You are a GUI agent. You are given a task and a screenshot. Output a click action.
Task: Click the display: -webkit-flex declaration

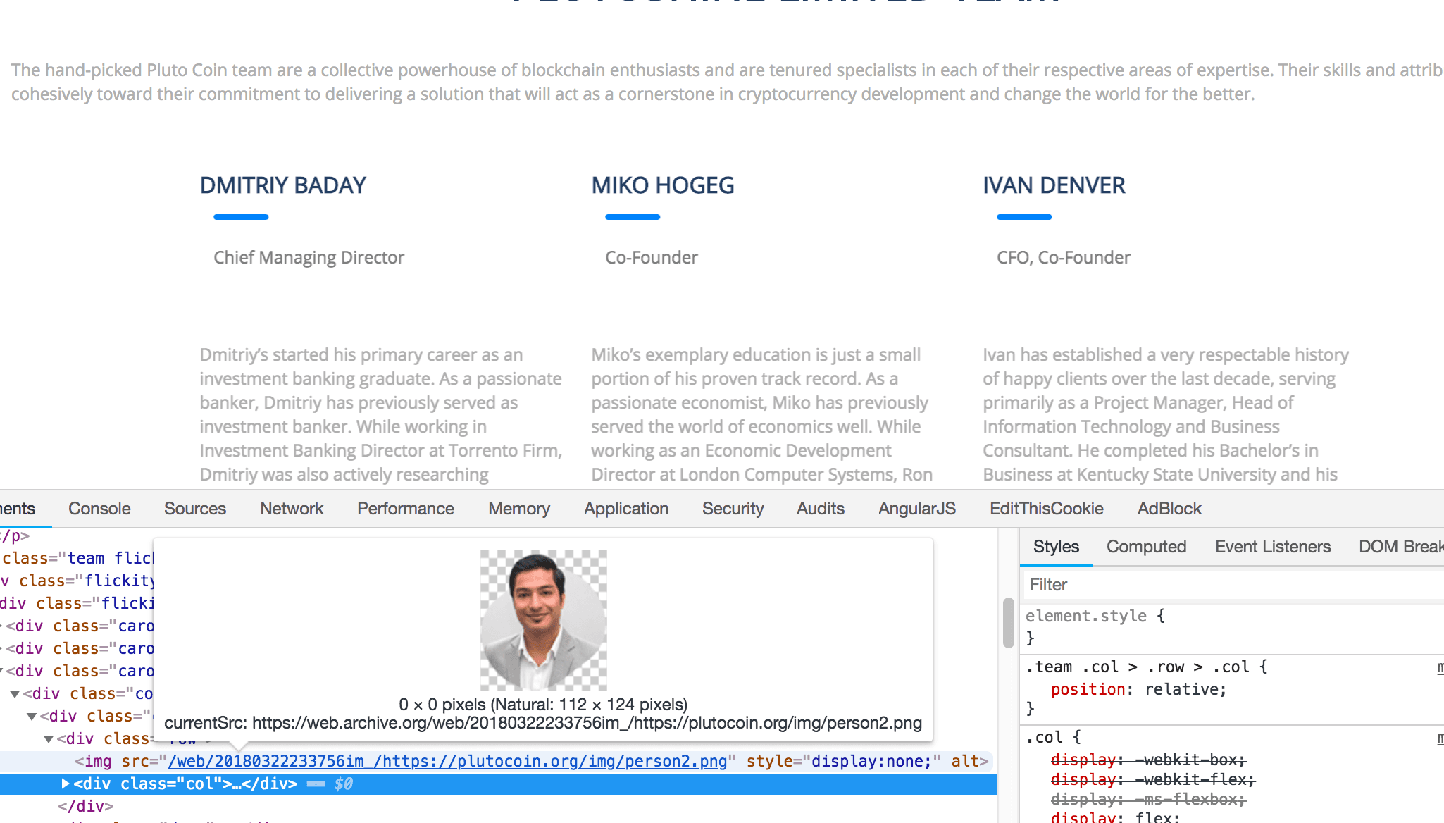click(x=1153, y=779)
